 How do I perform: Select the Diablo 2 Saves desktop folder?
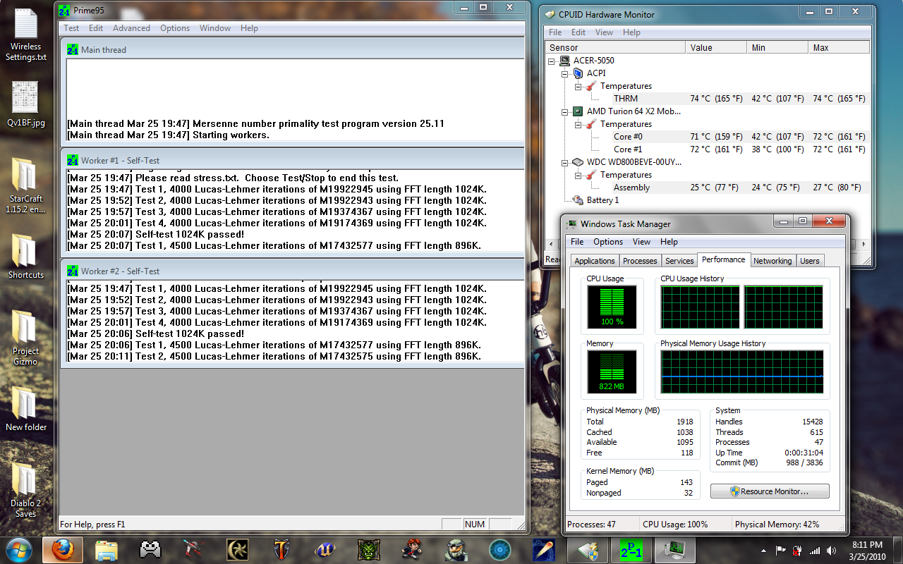25,491
